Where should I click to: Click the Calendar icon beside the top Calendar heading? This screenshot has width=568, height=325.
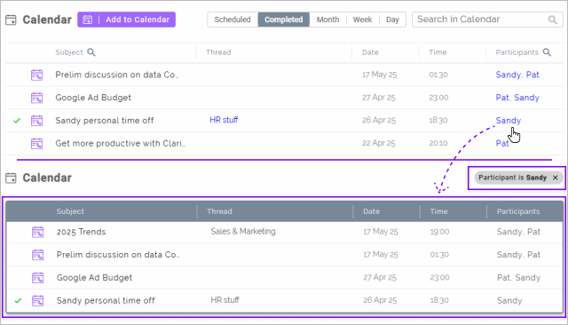(x=11, y=20)
